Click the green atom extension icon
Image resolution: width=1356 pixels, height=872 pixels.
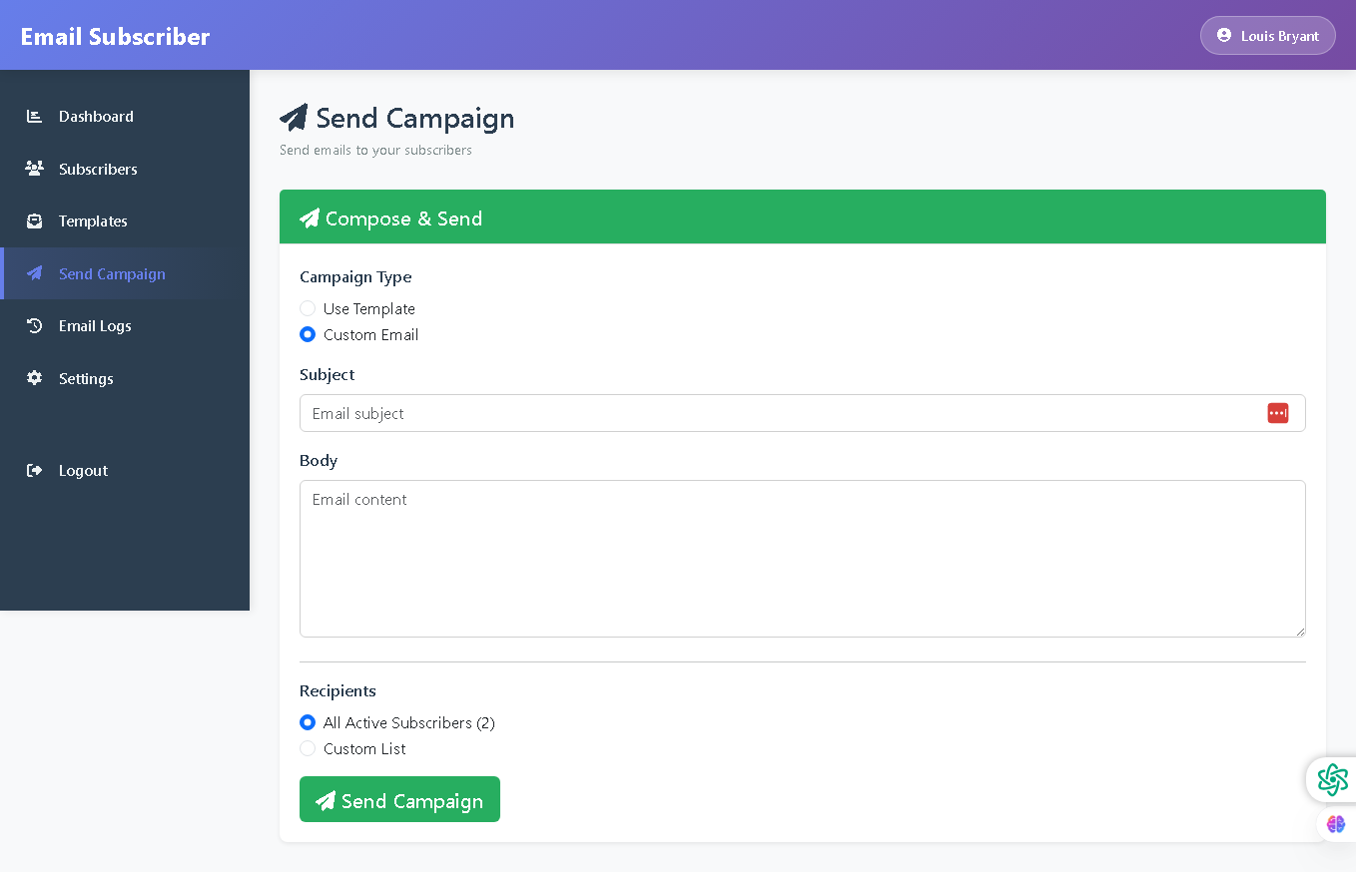point(1333,779)
